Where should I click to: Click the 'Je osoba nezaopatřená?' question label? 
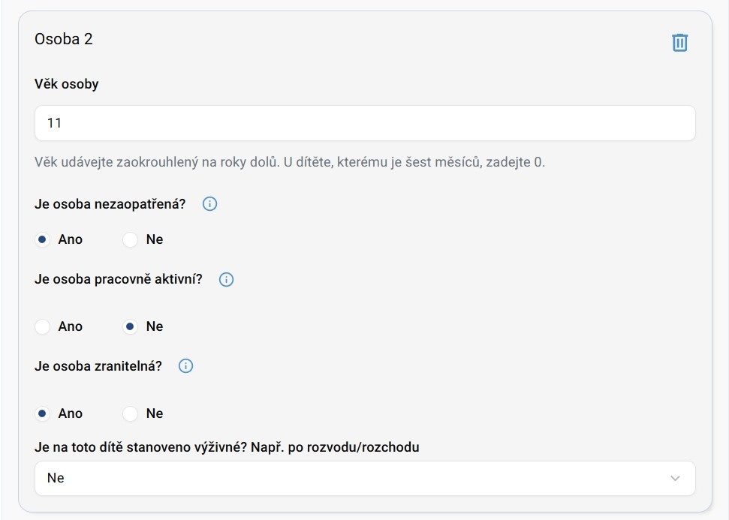[110, 204]
